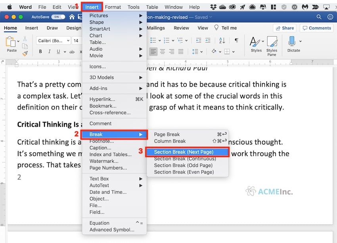Screen dimensions: 337x243
Task: Choose Section Break (Next Page)
Action: click(x=187, y=152)
